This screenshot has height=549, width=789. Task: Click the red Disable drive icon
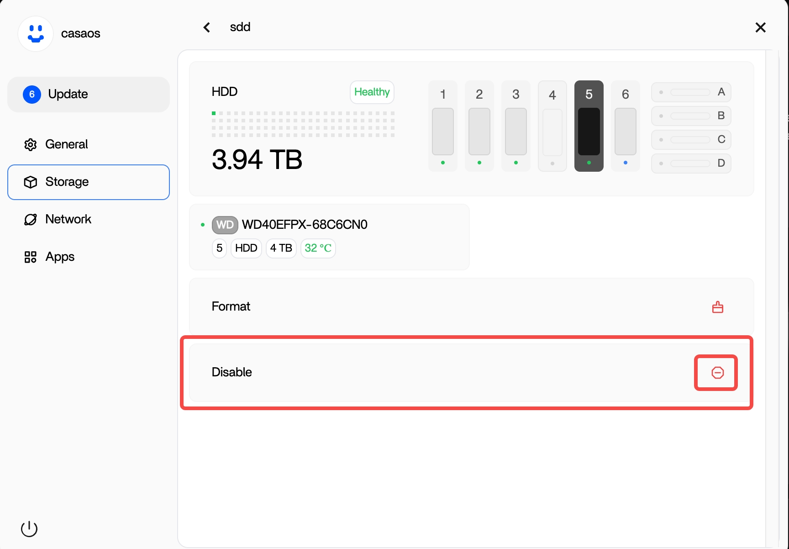(x=717, y=373)
